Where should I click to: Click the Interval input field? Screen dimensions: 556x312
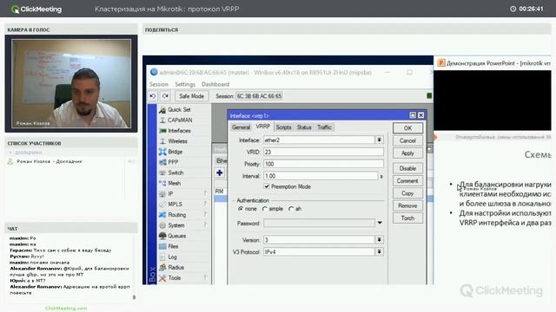(321, 176)
